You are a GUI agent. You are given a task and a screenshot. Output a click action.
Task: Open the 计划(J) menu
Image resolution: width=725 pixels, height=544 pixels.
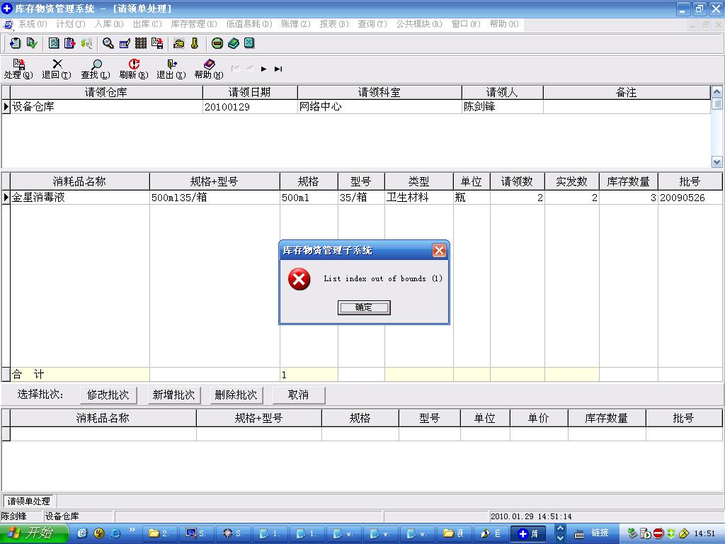tap(71, 24)
